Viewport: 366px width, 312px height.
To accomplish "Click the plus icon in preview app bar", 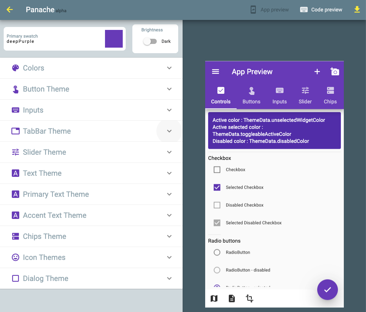I will click(x=317, y=72).
